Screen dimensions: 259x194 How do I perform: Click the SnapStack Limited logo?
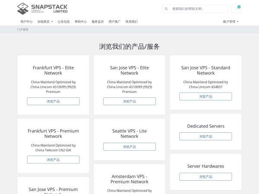[42, 8]
